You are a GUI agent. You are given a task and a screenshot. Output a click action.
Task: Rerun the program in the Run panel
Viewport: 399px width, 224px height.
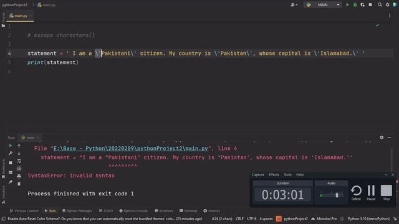pyautogui.click(x=11, y=146)
